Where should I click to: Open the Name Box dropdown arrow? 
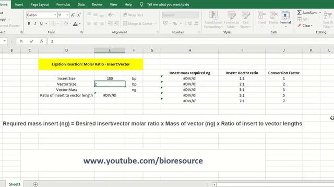tap(5, 41)
